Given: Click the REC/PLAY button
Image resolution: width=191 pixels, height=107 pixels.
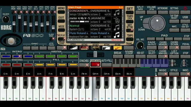Looking at the screenshot, I should pos(61,39).
